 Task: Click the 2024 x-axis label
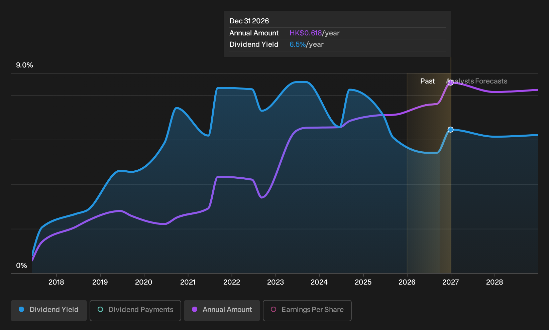coord(319,282)
